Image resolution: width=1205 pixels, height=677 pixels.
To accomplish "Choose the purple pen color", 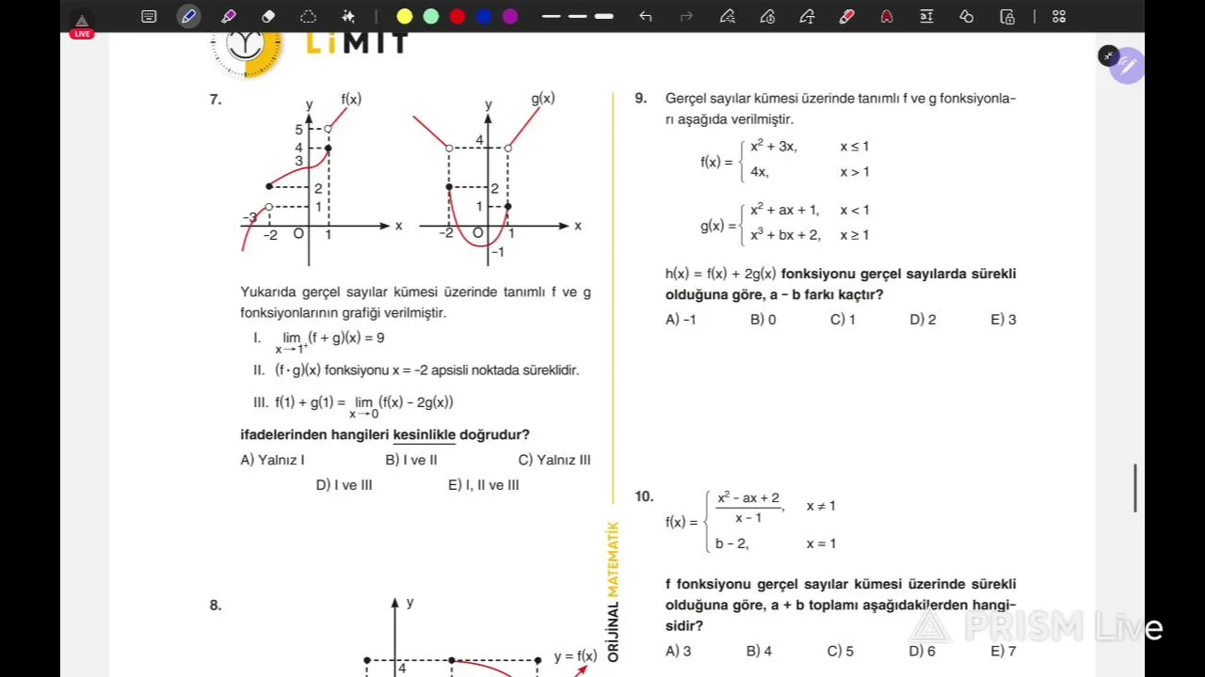I will (510, 16).
